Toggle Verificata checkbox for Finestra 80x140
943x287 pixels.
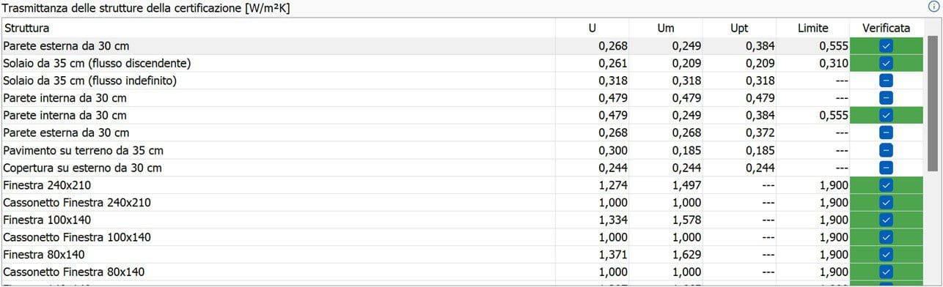886,255
